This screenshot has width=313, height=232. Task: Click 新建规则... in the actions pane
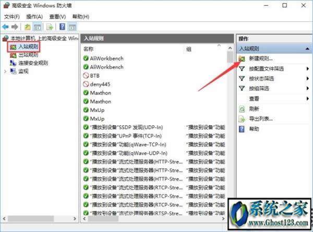click(260, 58)
